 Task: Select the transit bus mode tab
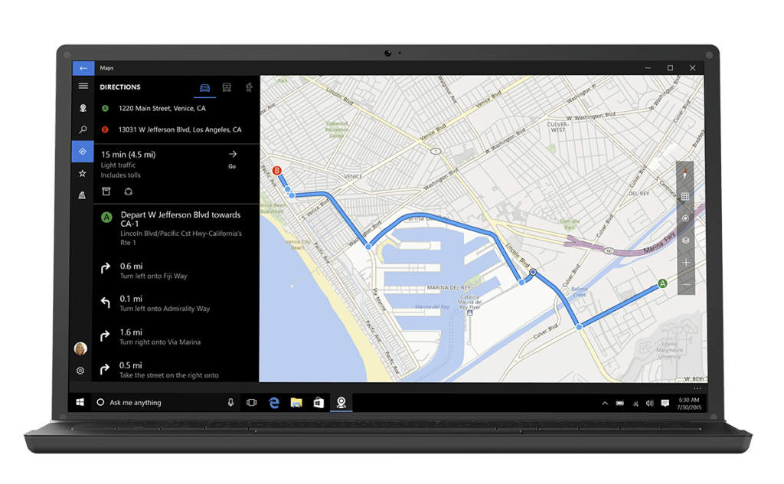point(227,88)
